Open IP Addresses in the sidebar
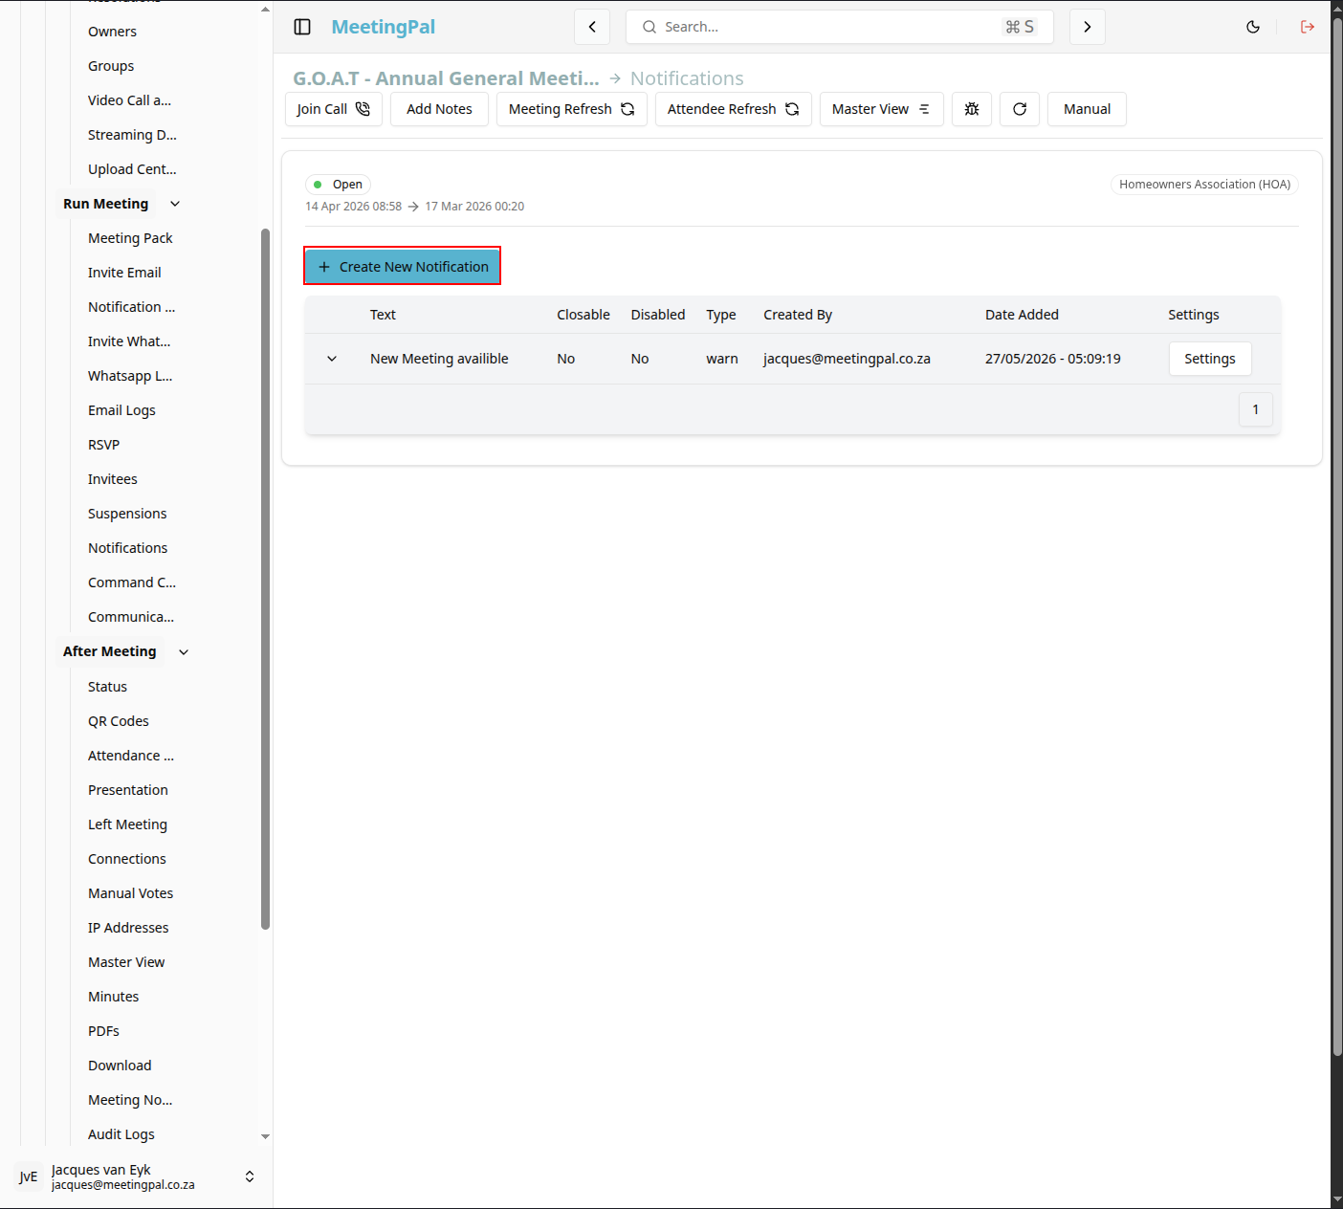The height and width of the screenshot is (1209, 1343). coord(128,928)
